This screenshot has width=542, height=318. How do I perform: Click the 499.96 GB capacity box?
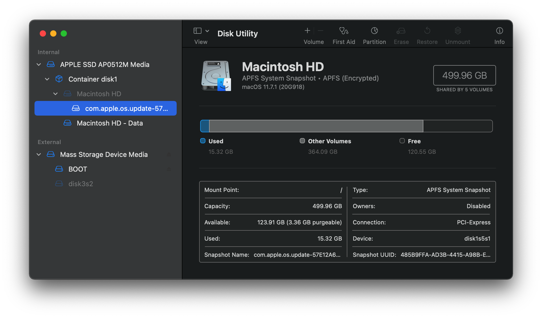[x=464, y=75]
